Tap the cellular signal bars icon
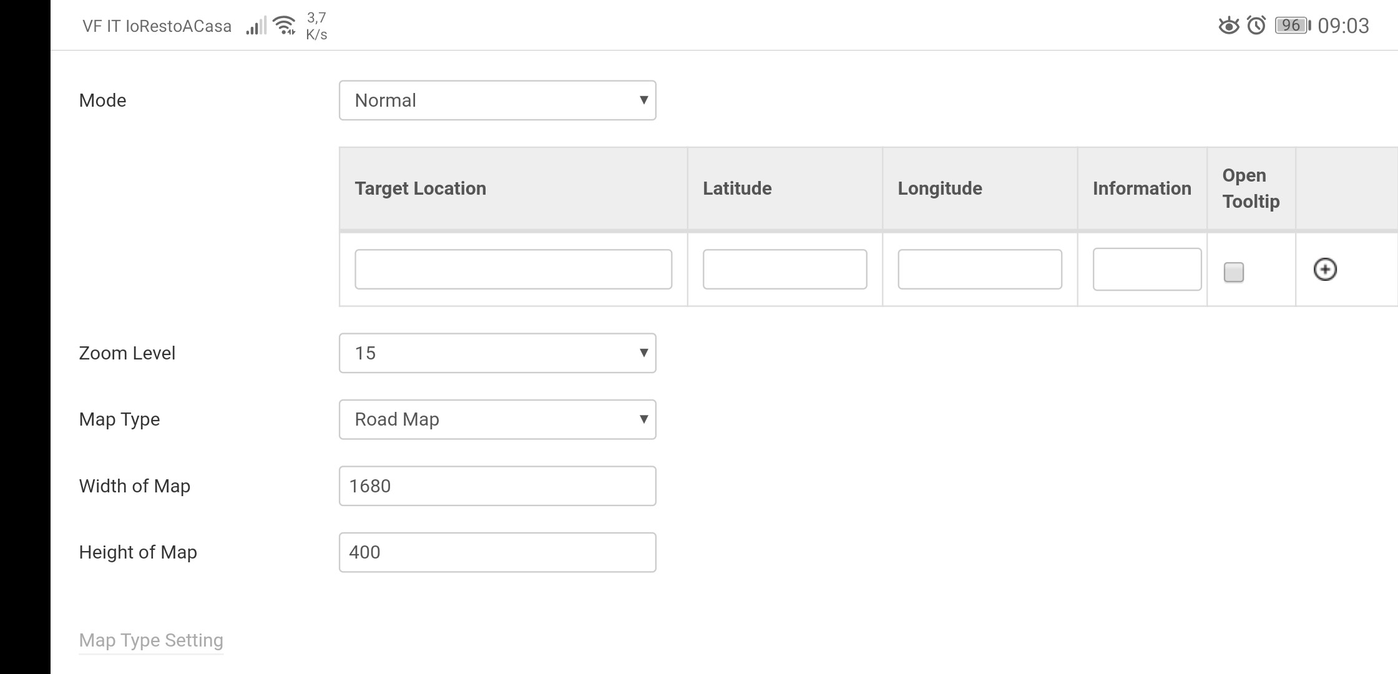This screenshot has height=674, width=1398. [x=255, y=26]
